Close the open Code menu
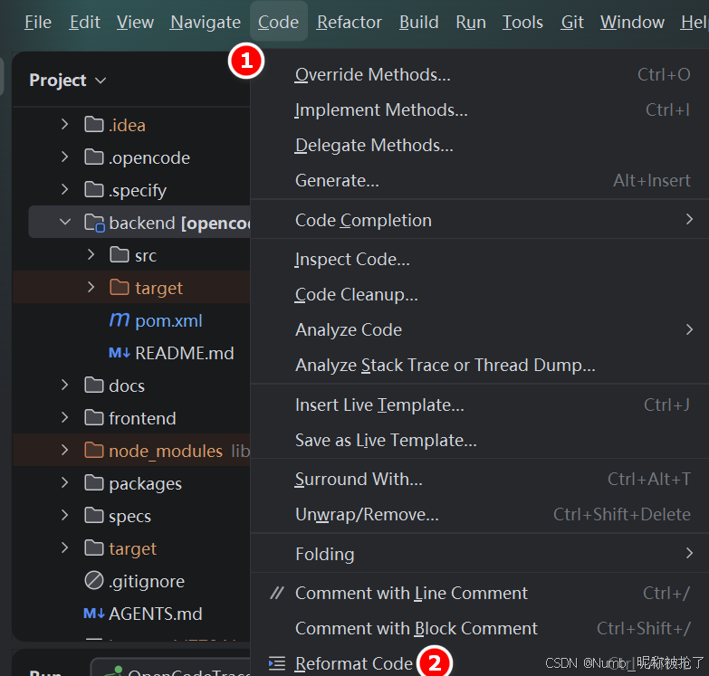This screenshot has height=676, width=709. (x=279, y=22)
